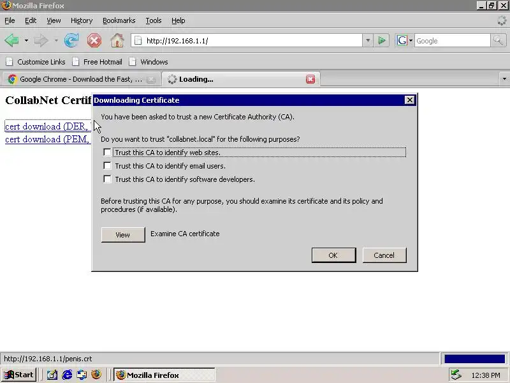The image size is (510, 383).
Task: Confirm the dialog with OK
Action: click(x=333, y=255)
